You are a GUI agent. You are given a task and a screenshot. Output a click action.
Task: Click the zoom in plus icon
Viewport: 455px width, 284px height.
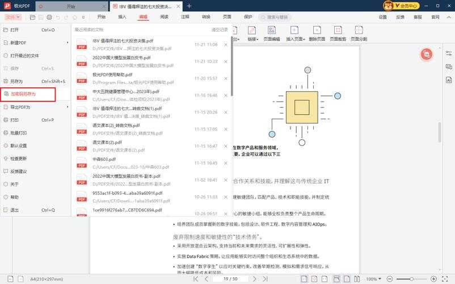[433, 279]
